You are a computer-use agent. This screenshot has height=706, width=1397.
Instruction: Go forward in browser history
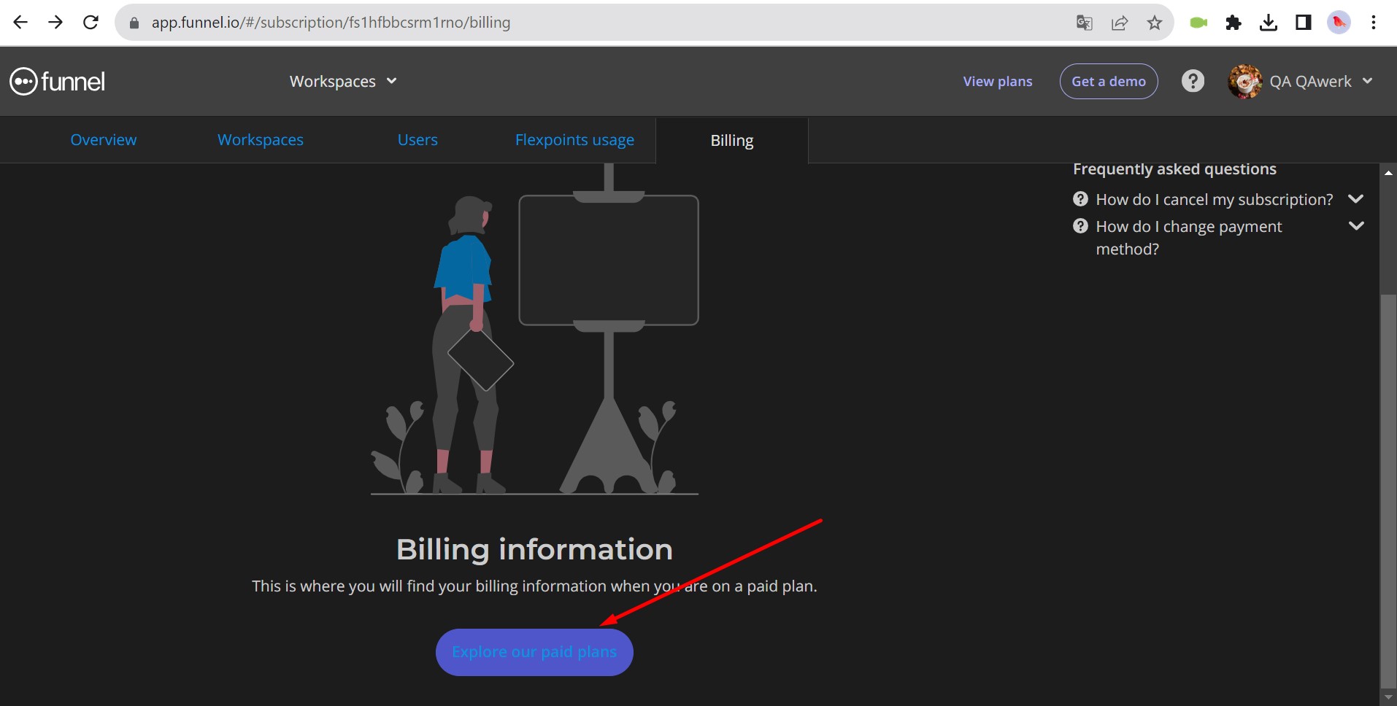[55, 23]
